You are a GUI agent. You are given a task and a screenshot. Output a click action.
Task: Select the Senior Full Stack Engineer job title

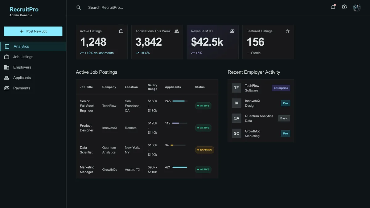(87, 106)
